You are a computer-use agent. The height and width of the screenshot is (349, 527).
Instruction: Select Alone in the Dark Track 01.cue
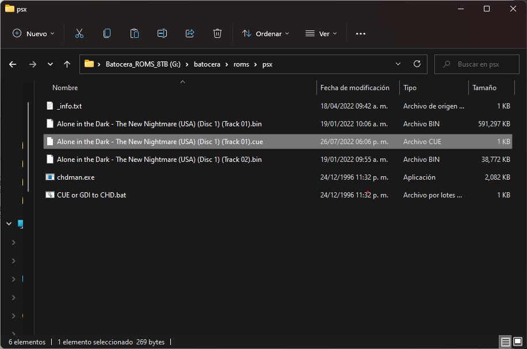pos(278,141)
